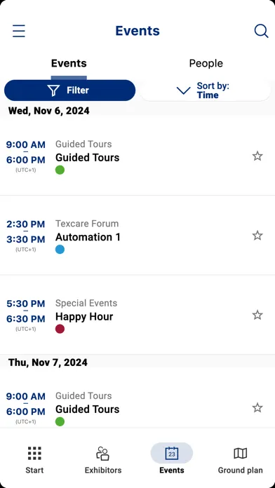
Task: Click the red Special Events color dot
Action: [x=60, y=329]
